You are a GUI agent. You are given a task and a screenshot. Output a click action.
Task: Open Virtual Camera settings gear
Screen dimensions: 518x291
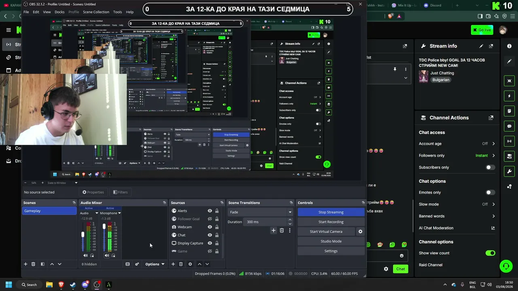[360, 232]
